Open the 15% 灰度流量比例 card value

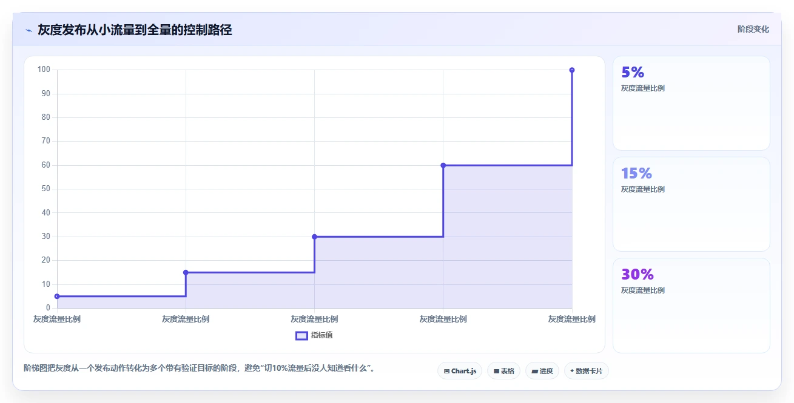pyautogui.click(x=636, y=174)
